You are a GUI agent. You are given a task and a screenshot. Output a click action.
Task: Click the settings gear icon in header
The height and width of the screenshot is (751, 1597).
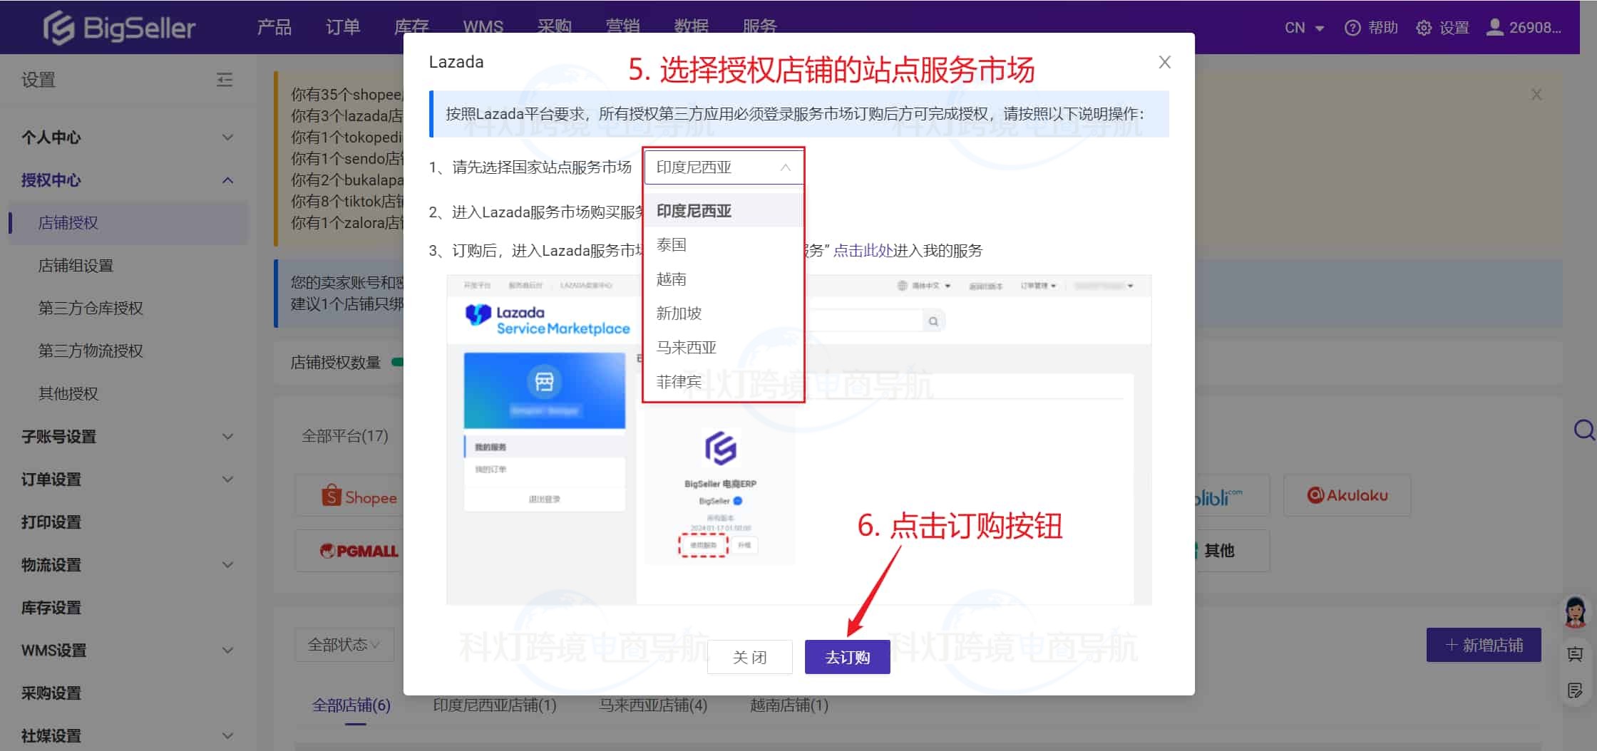[x=1423, y=28]
